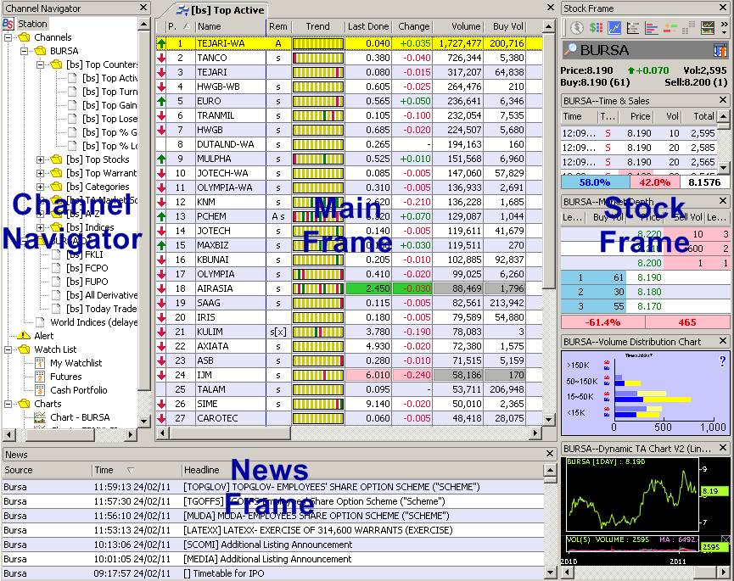Sort the table by Name column header
This screenshot has height=581, width=734.
(231, 26)
